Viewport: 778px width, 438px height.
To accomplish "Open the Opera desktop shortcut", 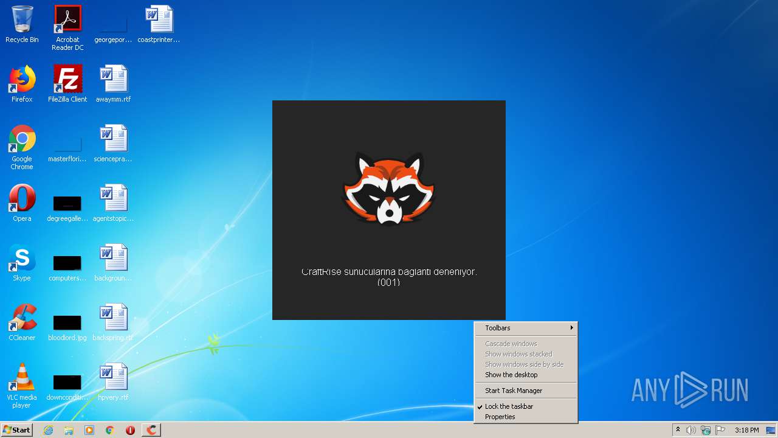I will pyautogui.click(x=22, y=204).
